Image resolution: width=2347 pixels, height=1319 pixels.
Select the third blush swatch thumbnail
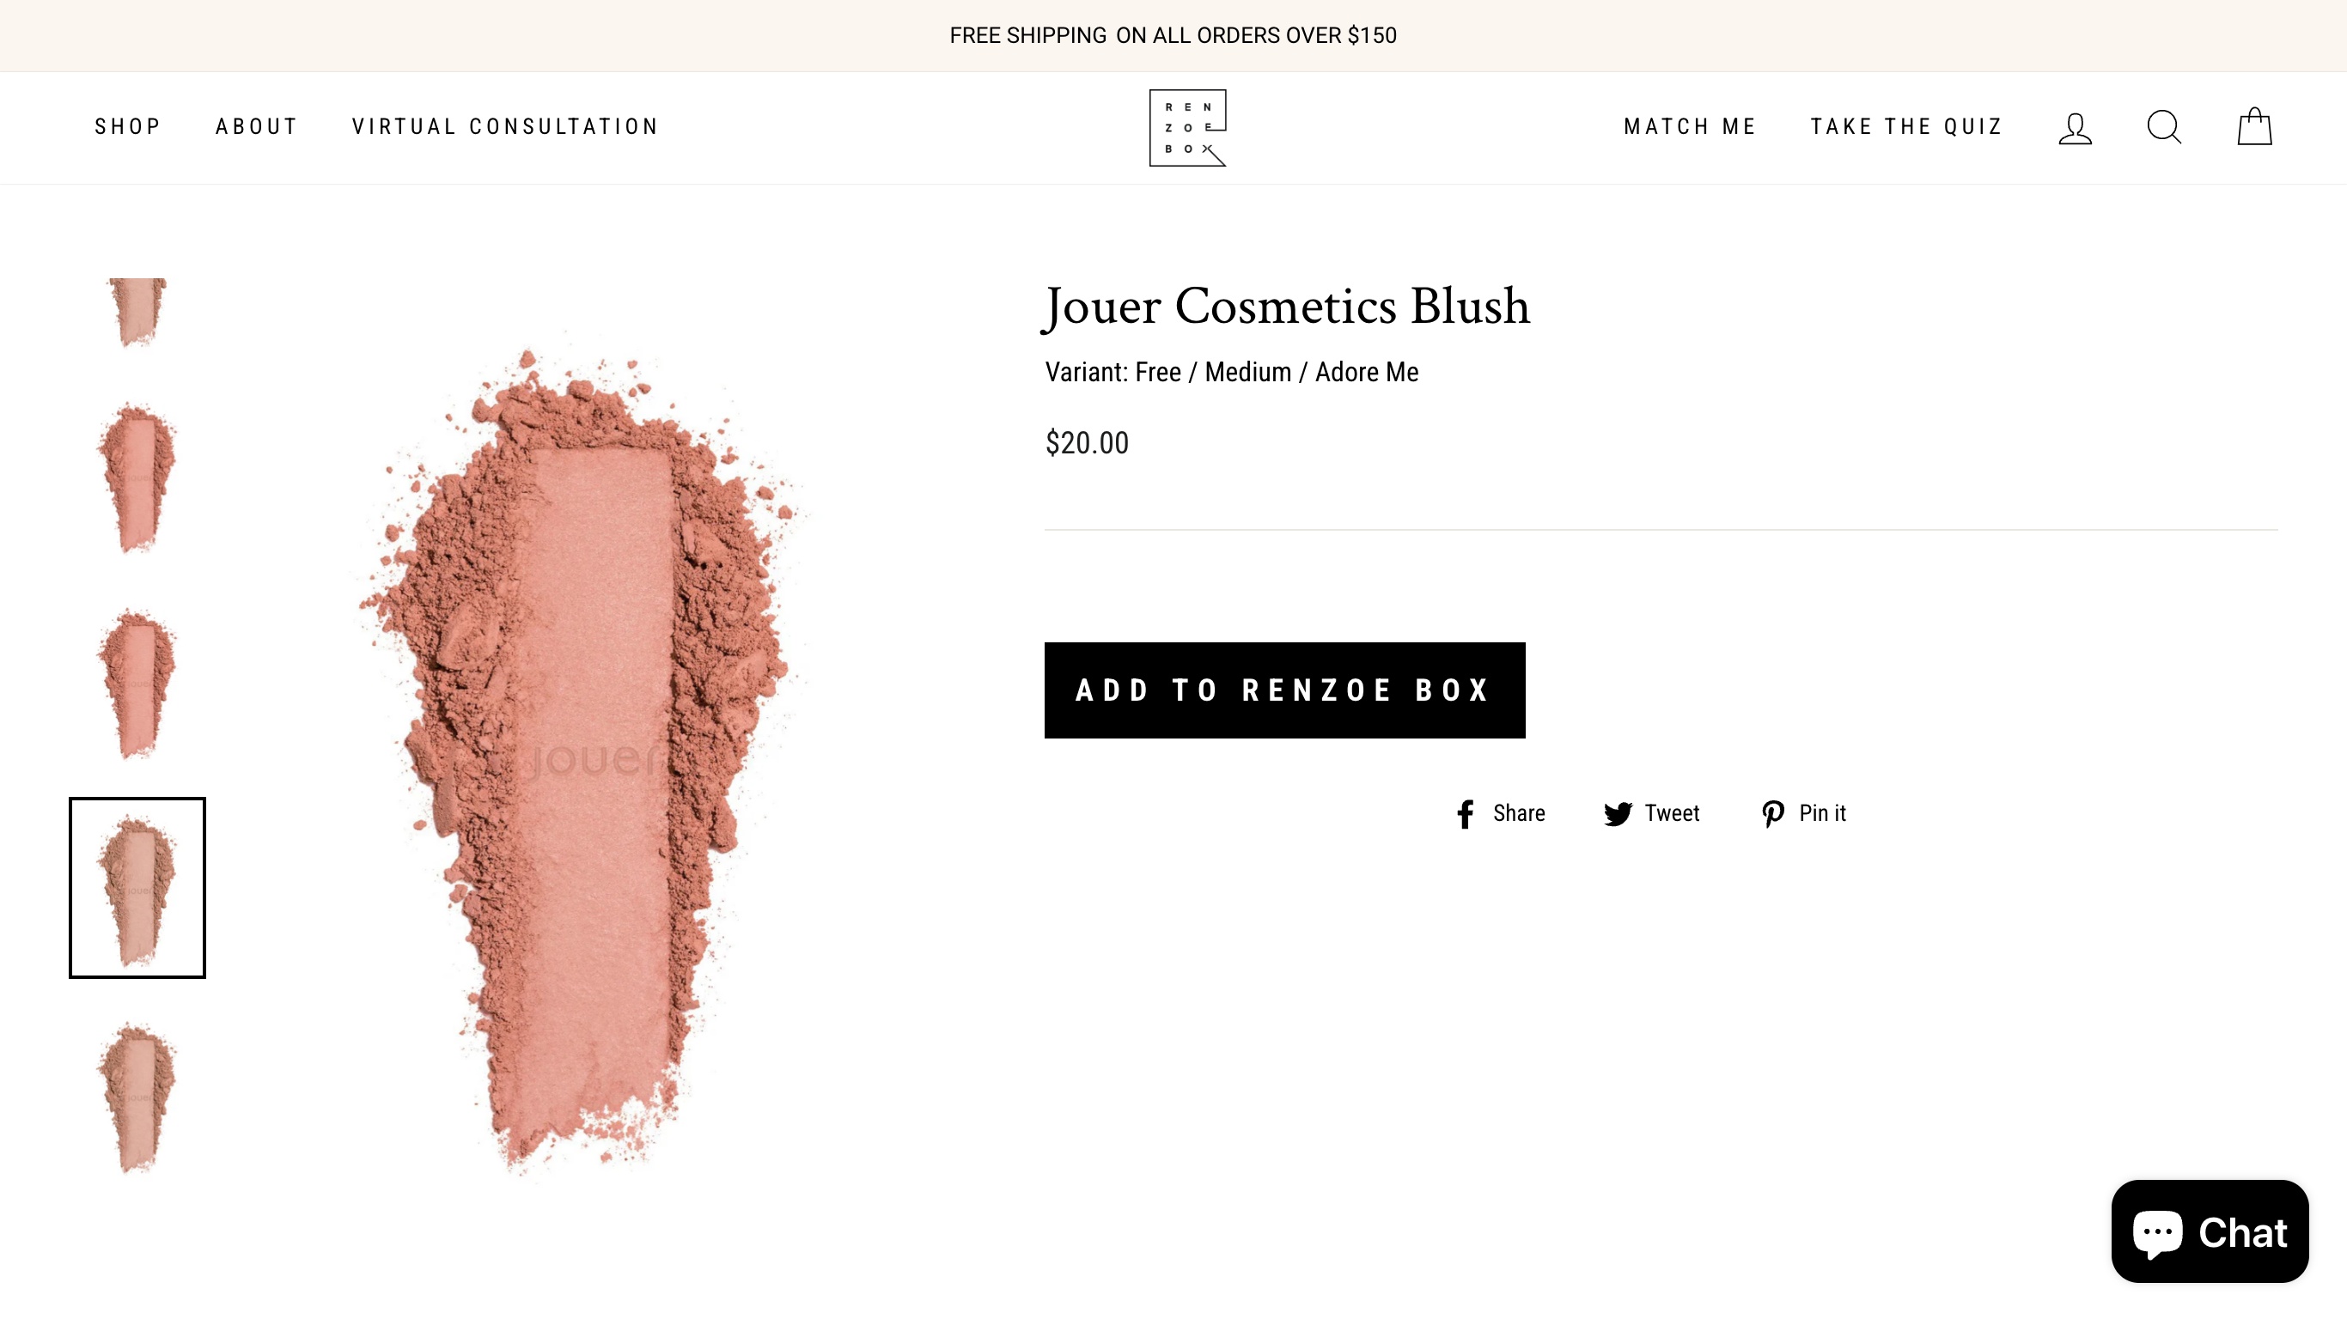(137, 684)
